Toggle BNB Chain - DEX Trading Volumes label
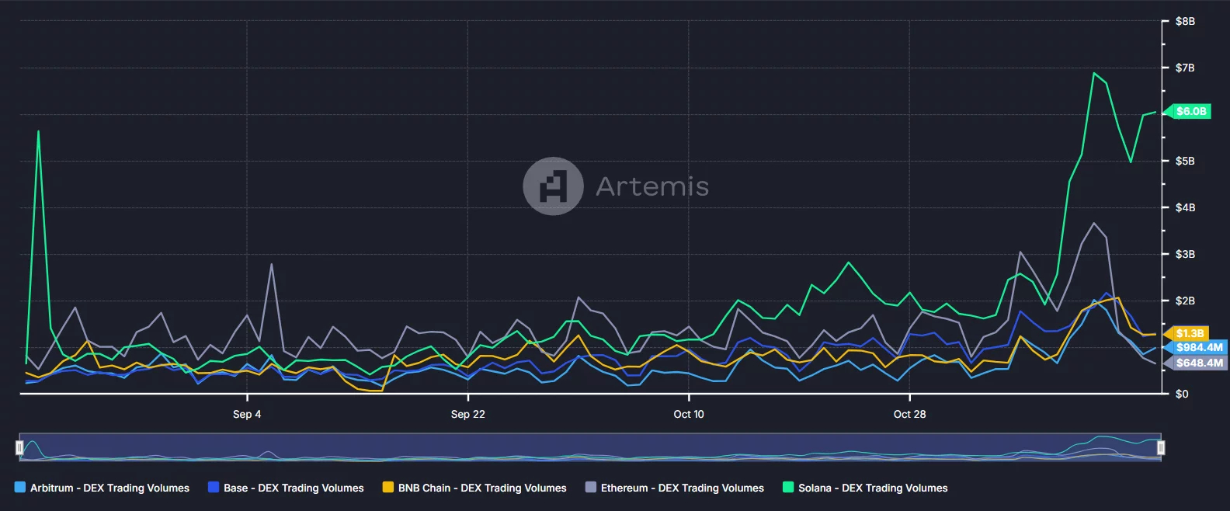Screen dimensions: 1230x511 (482, 488)
